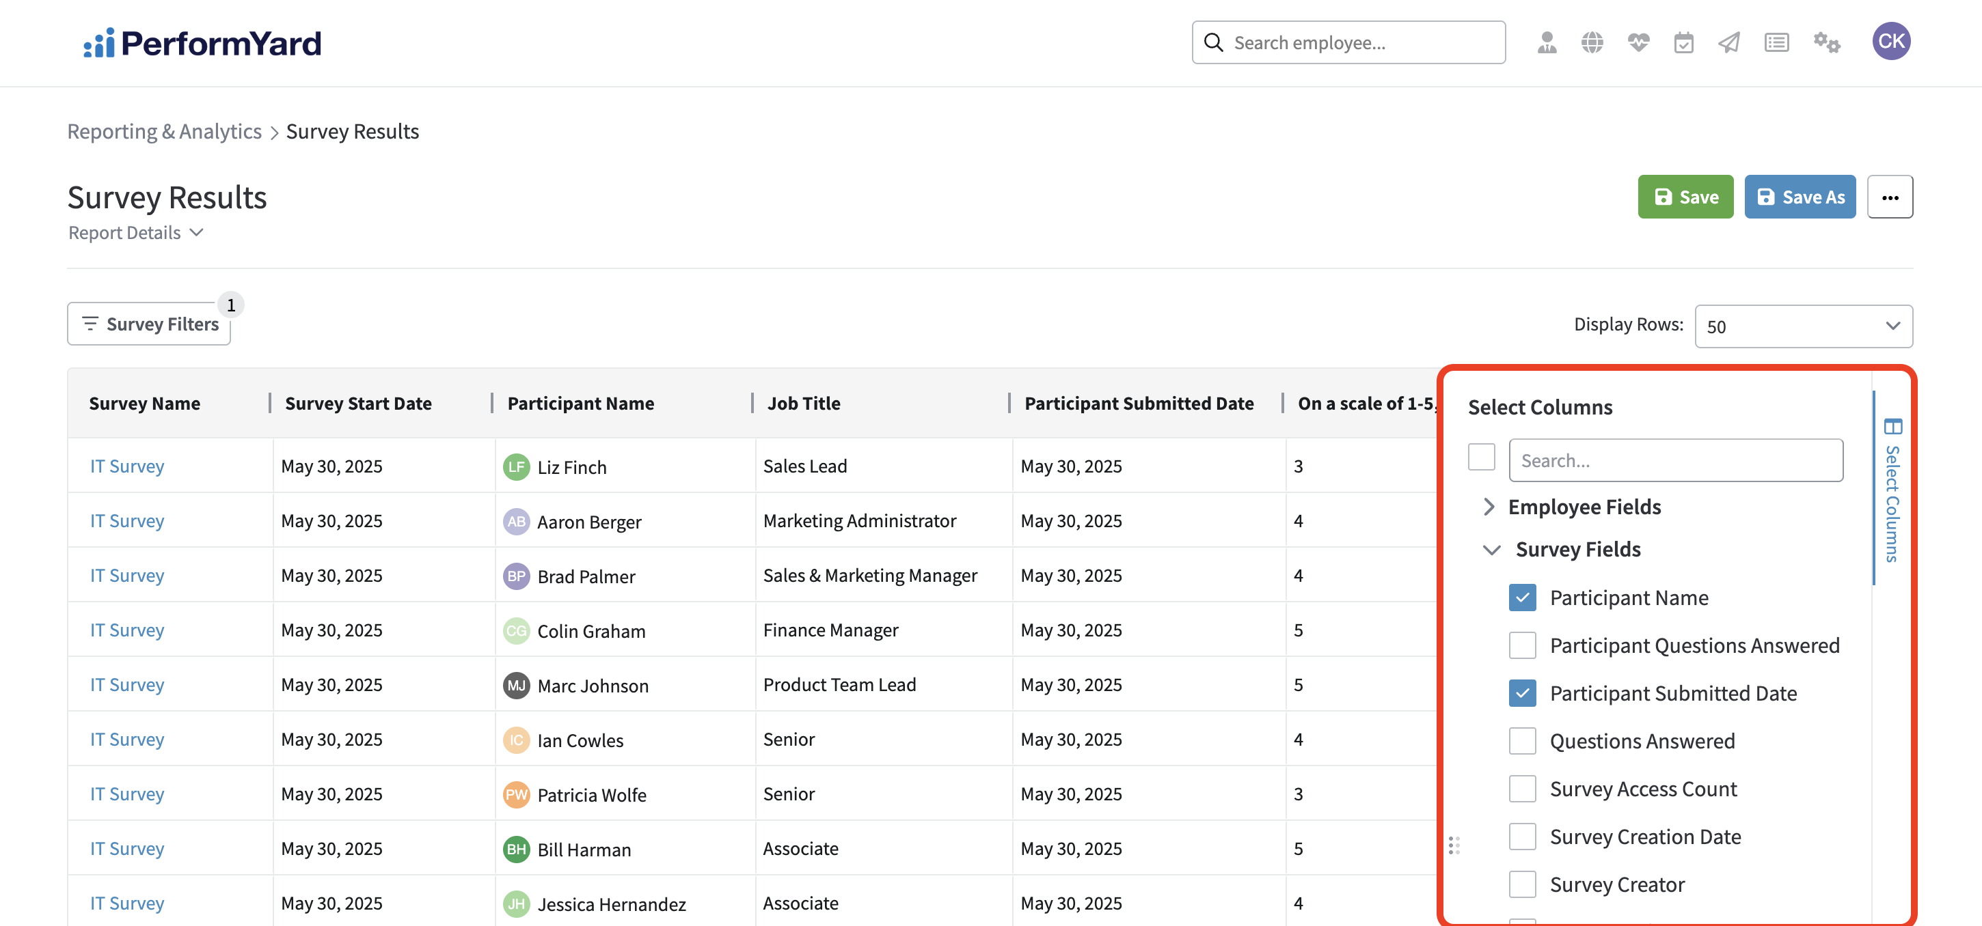Check the Questions Answered column checkbox
The height and width of the screenshot is (926, 1982).
[1522, 742]
